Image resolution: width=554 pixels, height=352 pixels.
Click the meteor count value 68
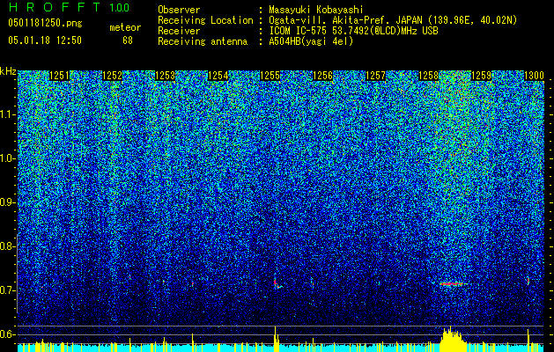tap(128, 40)
